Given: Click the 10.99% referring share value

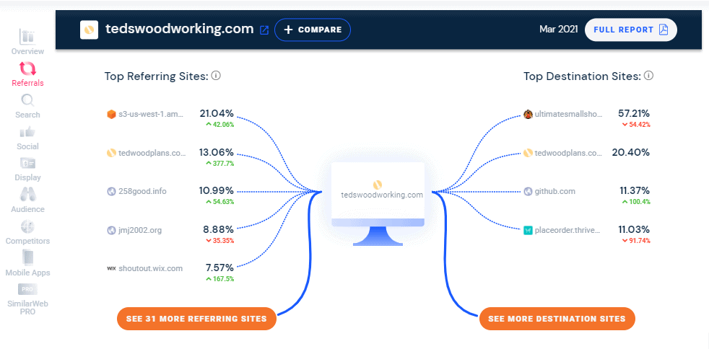Looking at the screenshot, I should [x=217, y=190].
